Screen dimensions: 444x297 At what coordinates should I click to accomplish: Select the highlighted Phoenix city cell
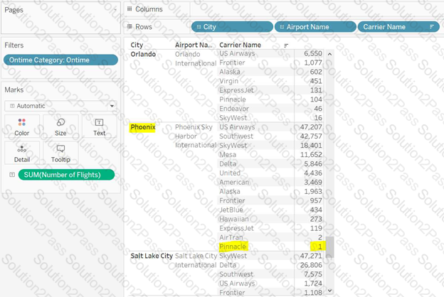[x=142, y=127]
